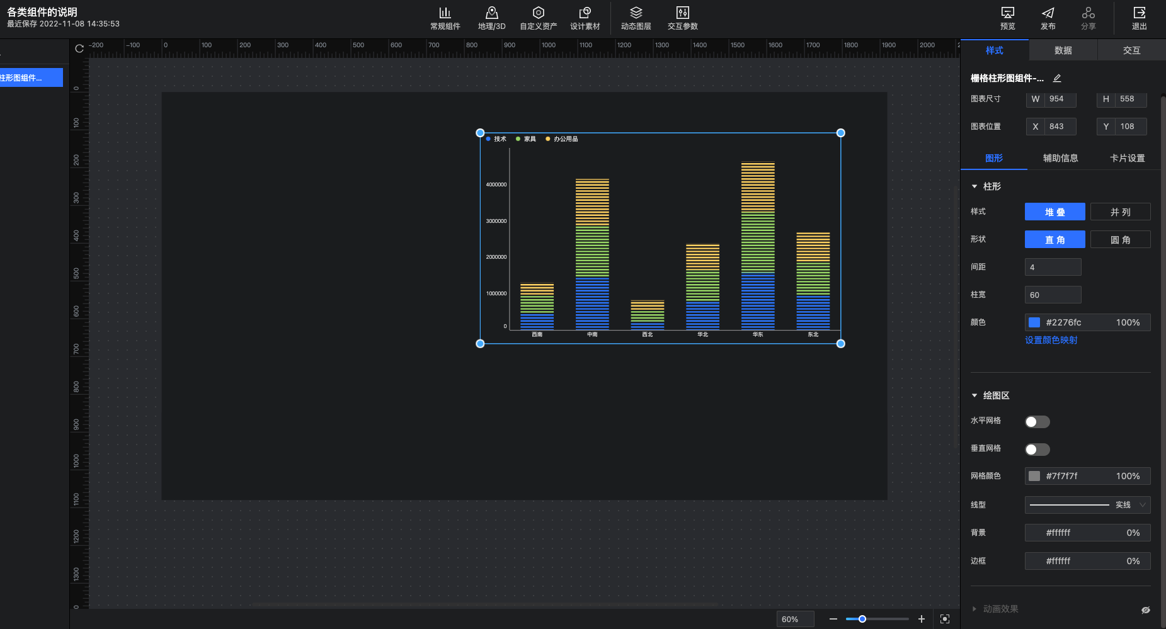Select the 圆角 rounded corner shape
1166x629 pixels.
point(1121,239)
